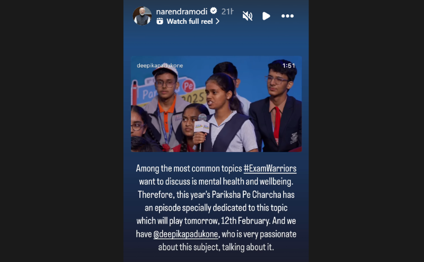Open the Watch full reel link
424x262 pixels.
pyautogui.click(x=190, y=21)
